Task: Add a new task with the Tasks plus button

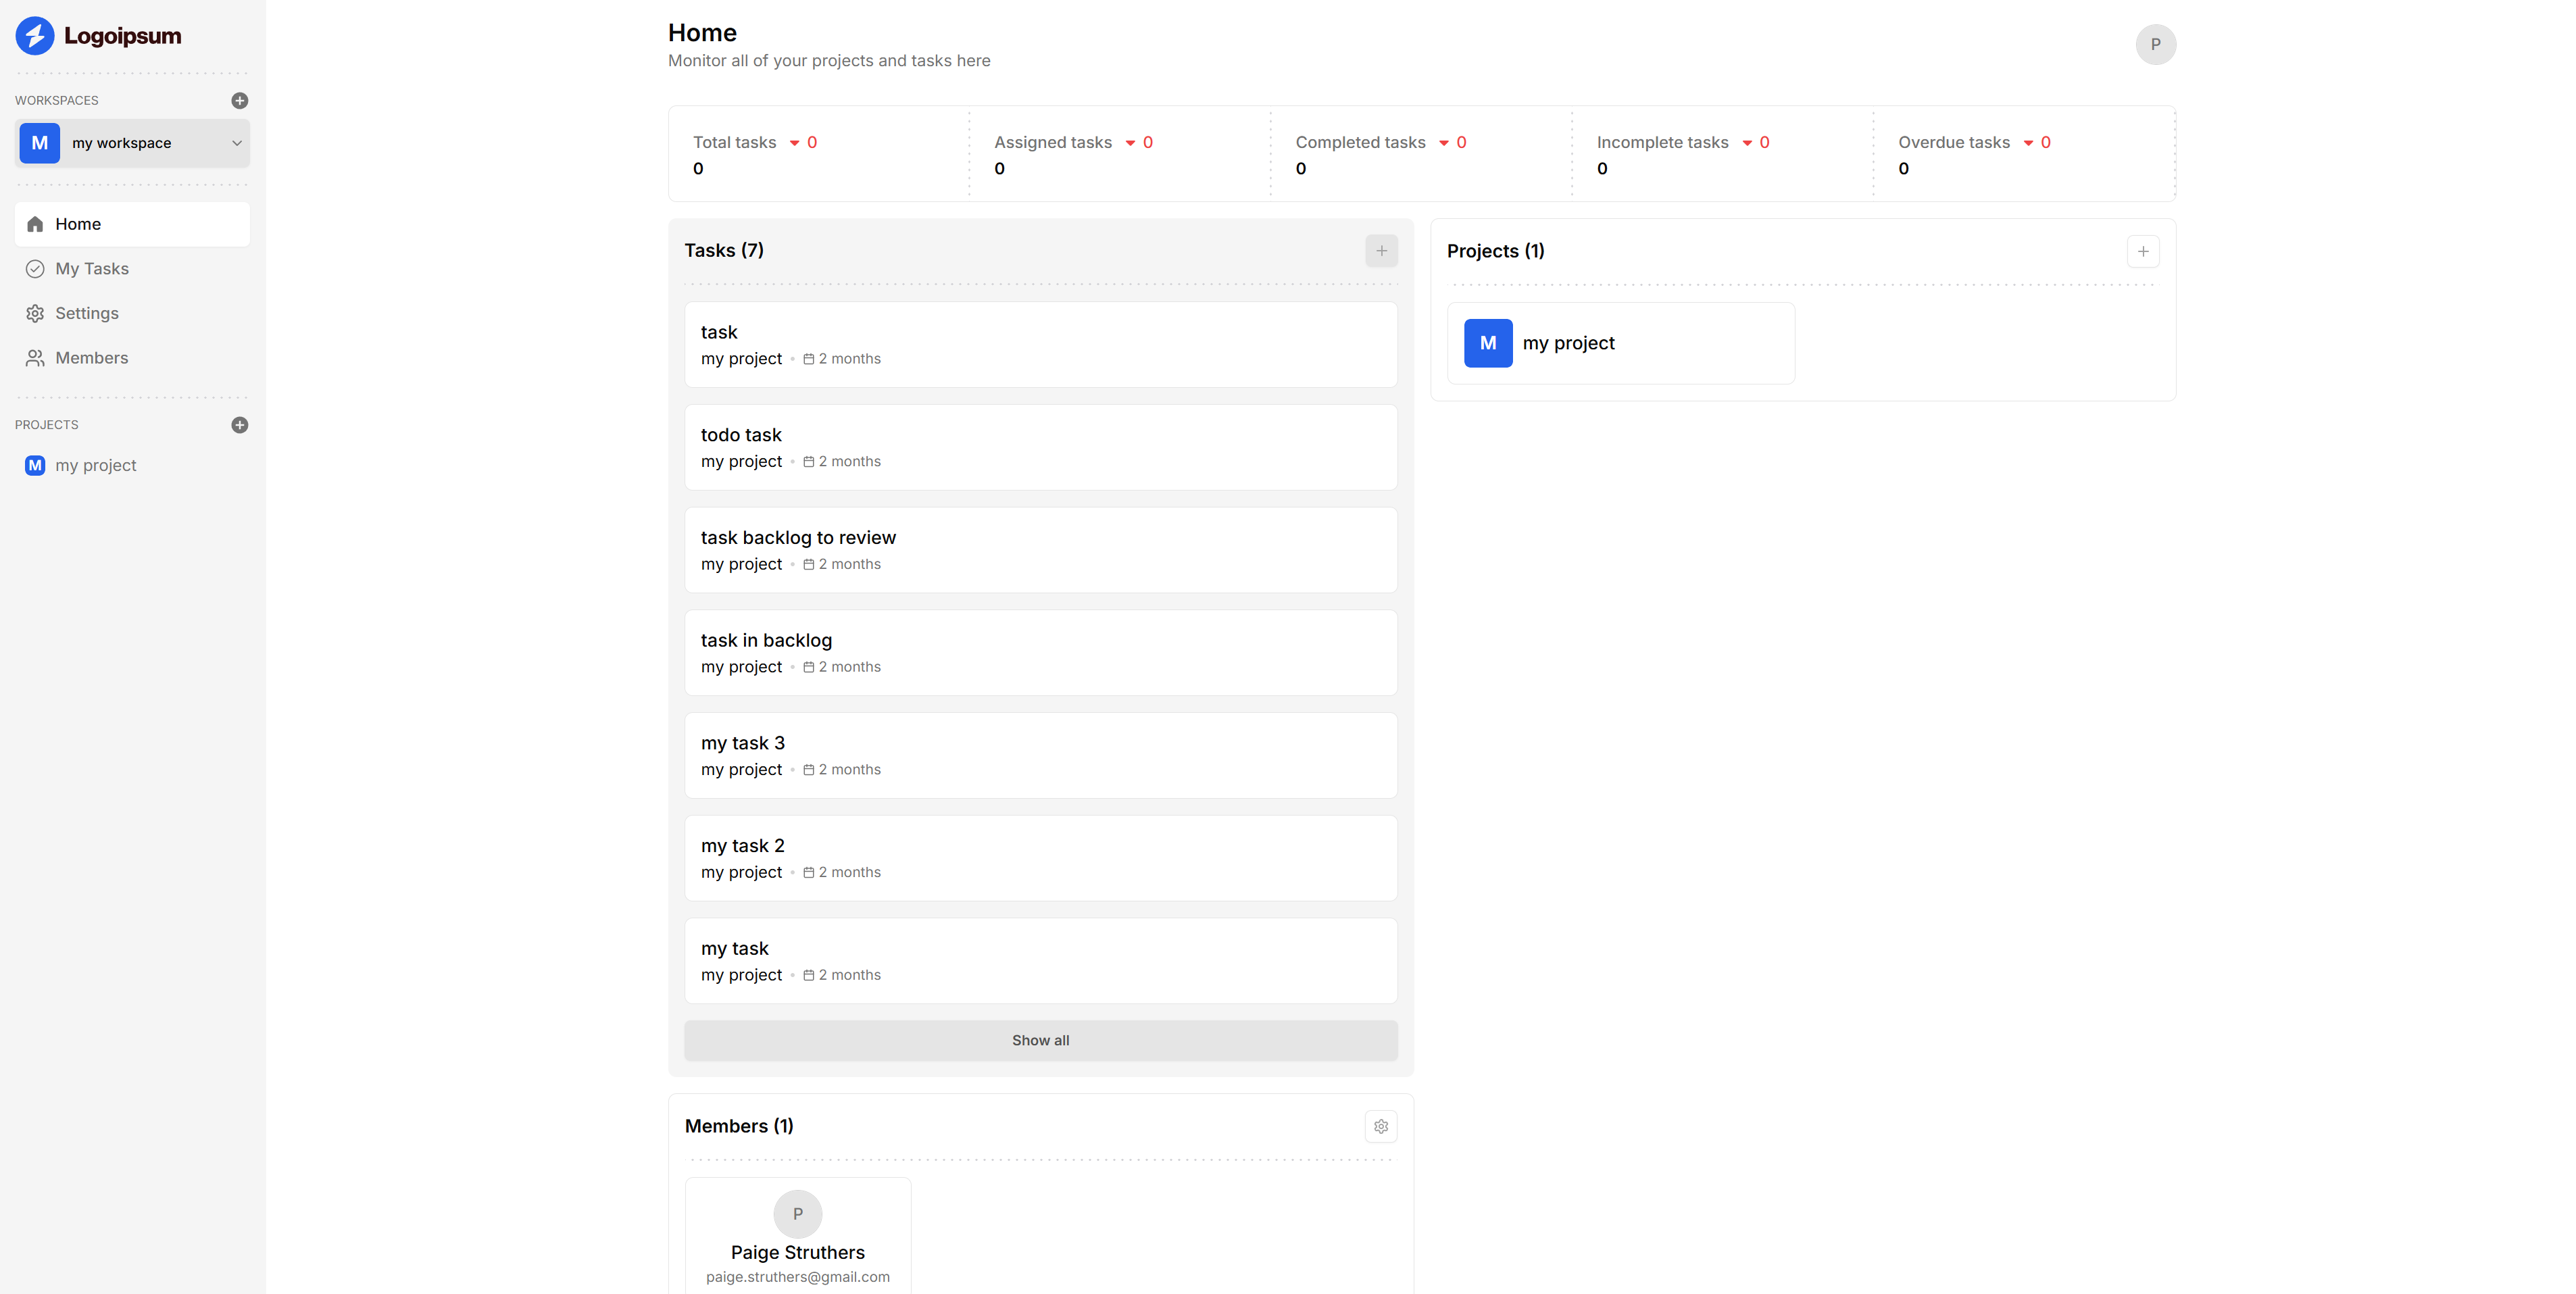Action: click(x=1380, y=251)
